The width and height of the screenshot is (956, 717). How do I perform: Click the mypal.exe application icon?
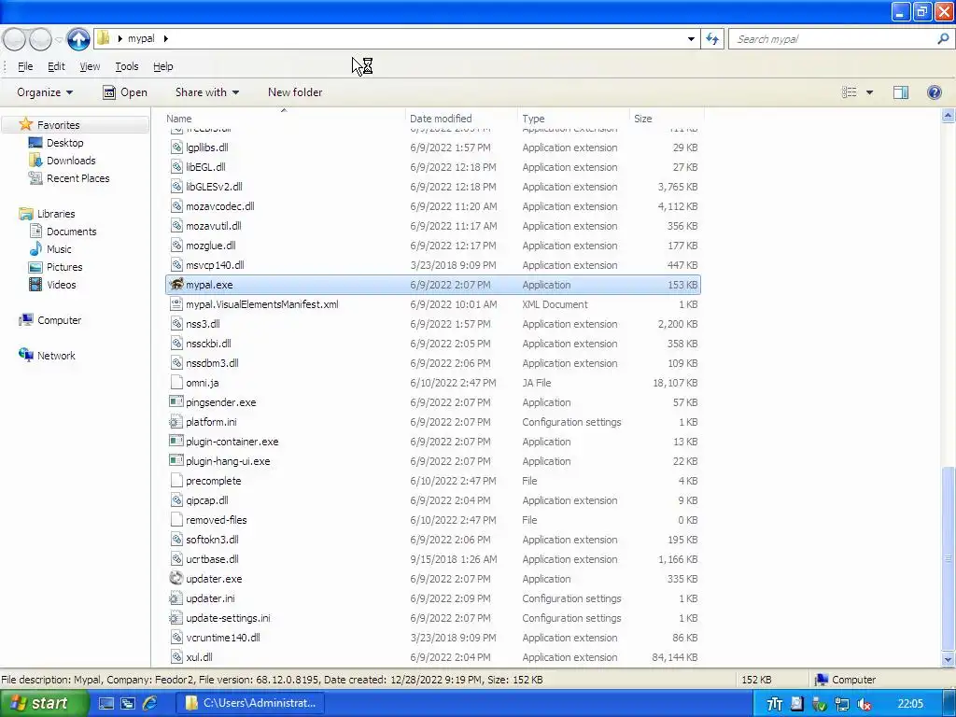[176, 284]
